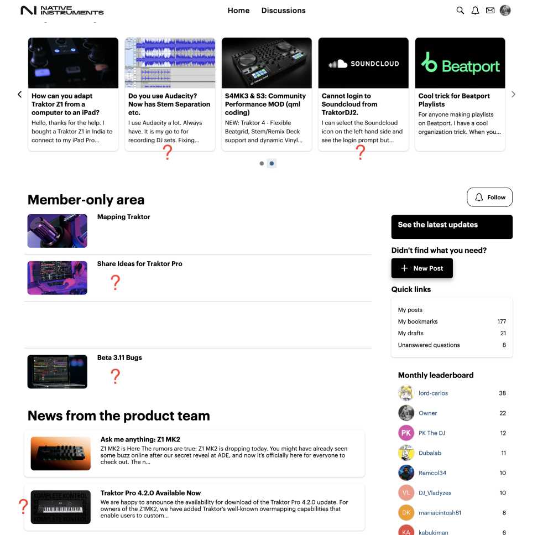Open Share Ideas for Traktor Pro category
The height and width of the screenshot is (535, 553).
(x=140, y=263)
